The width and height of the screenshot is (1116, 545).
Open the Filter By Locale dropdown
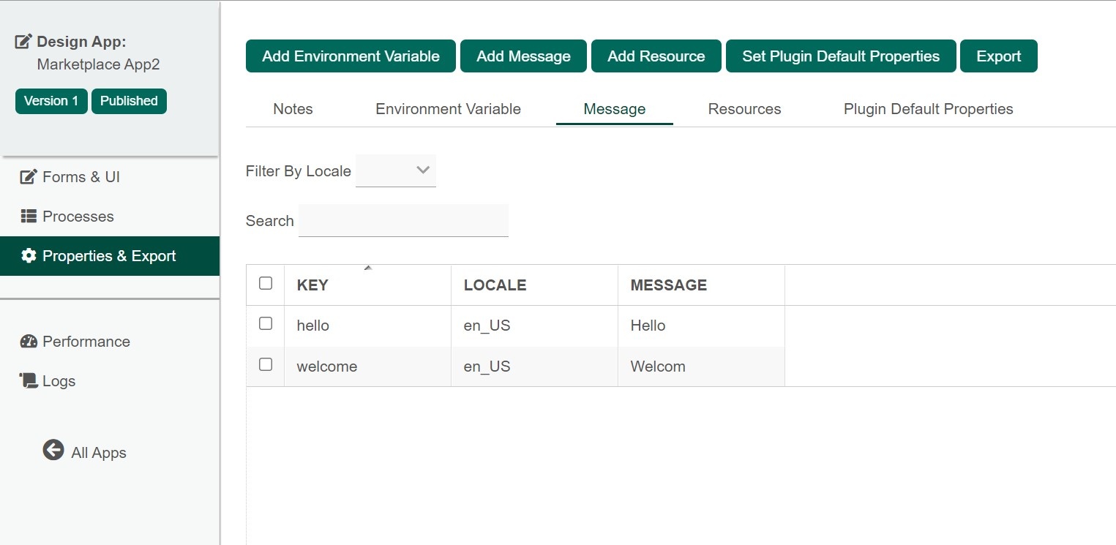coord(396,170)
